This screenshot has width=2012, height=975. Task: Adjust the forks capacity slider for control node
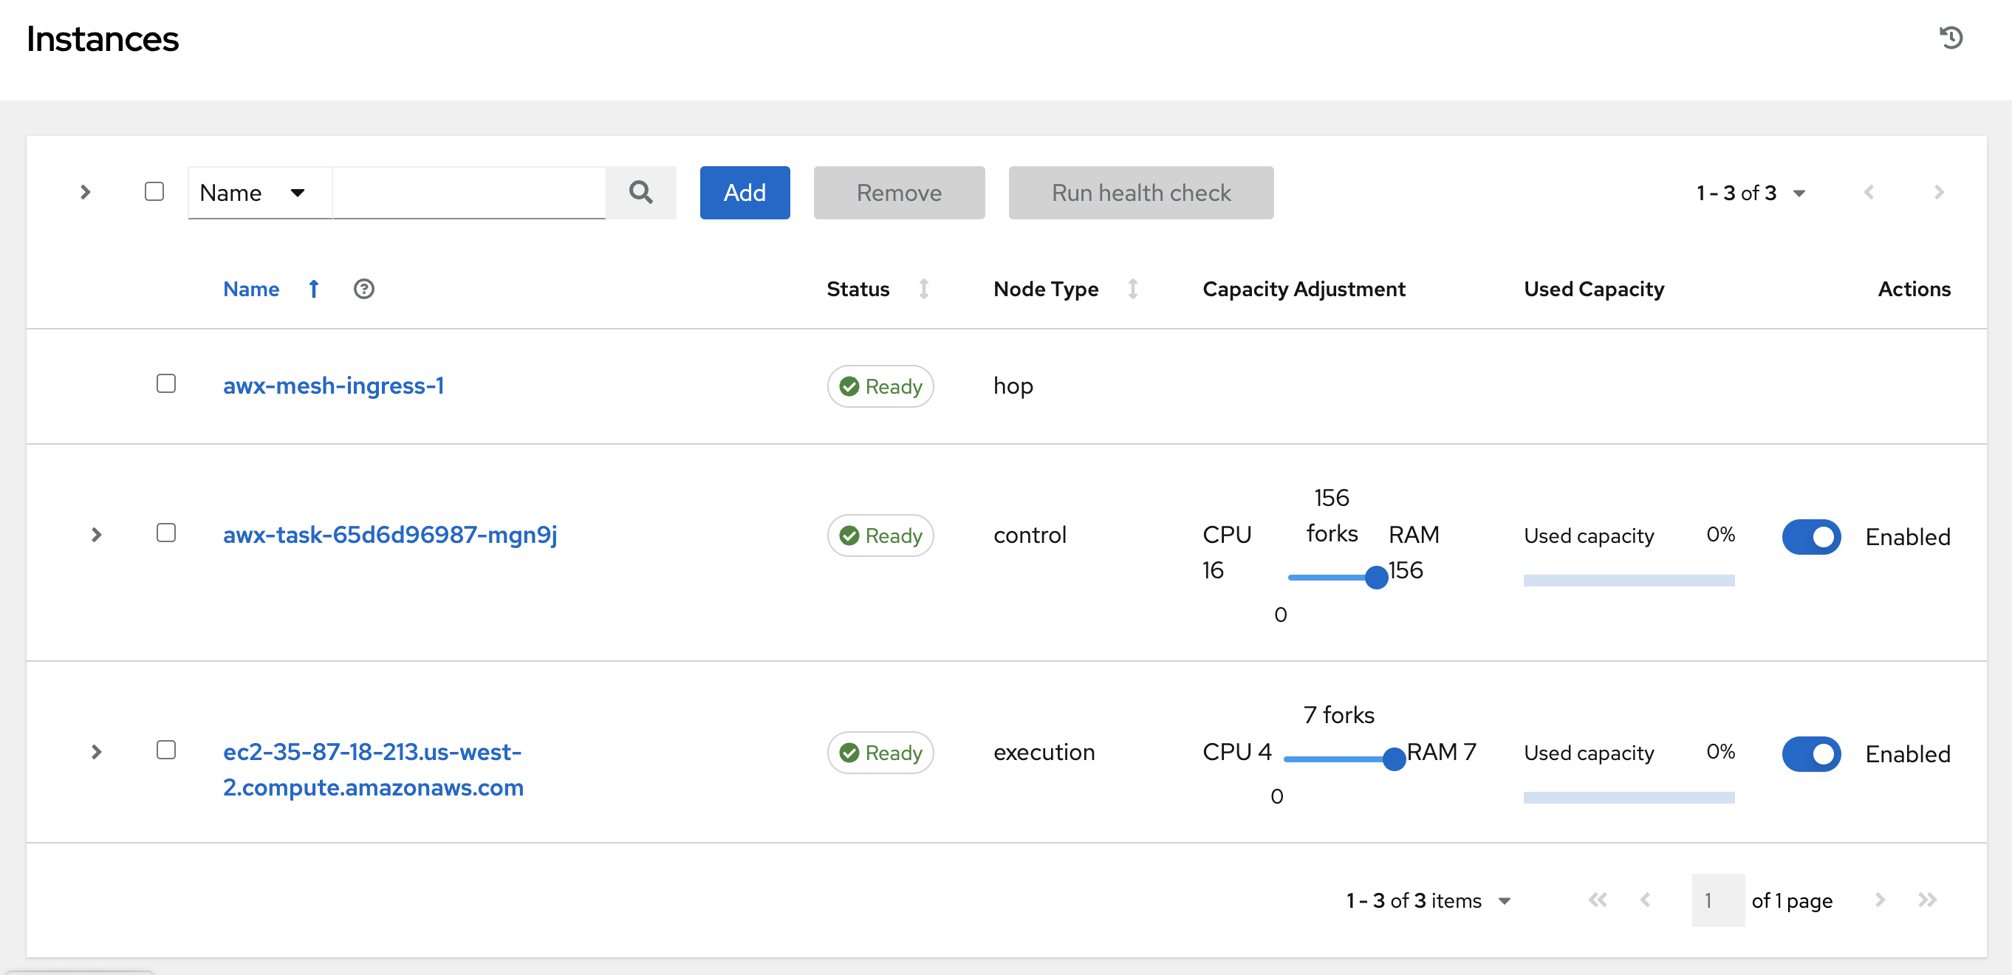coord(1376,577)
